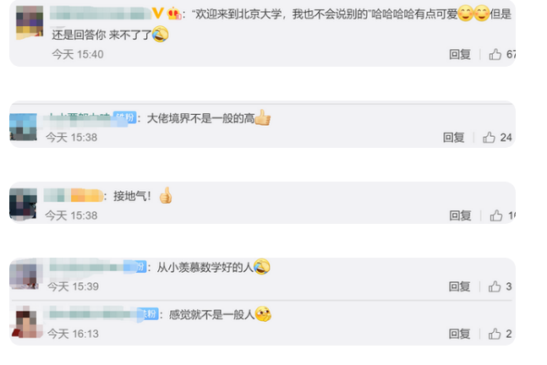Click the crown member badge icon
The height and width of the screenshot is (365, 547).
coord(173,14)
